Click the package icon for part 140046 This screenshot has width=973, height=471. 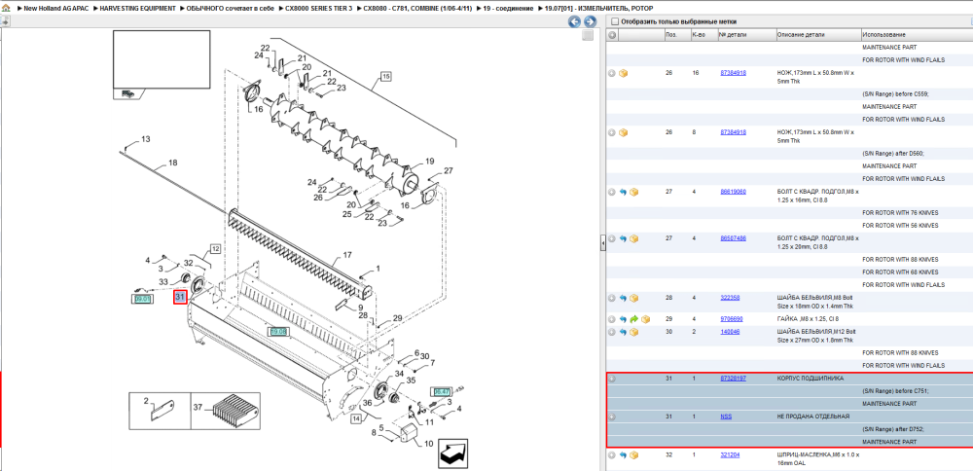[x=634, y=332]
